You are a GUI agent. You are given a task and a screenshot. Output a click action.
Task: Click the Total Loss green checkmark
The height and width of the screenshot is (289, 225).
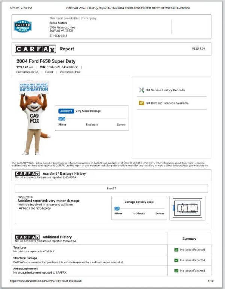[x=176, y=250]
